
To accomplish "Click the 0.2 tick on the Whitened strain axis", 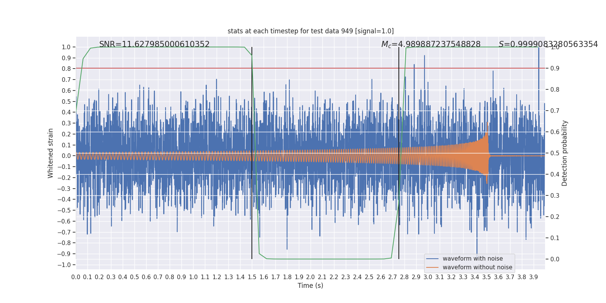I will [x=66, y=134].
